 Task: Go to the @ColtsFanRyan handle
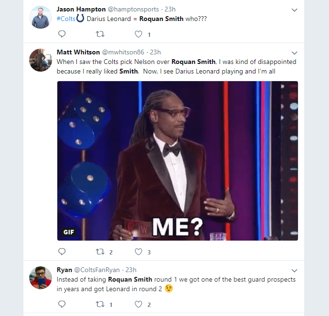tap(98, 270)
